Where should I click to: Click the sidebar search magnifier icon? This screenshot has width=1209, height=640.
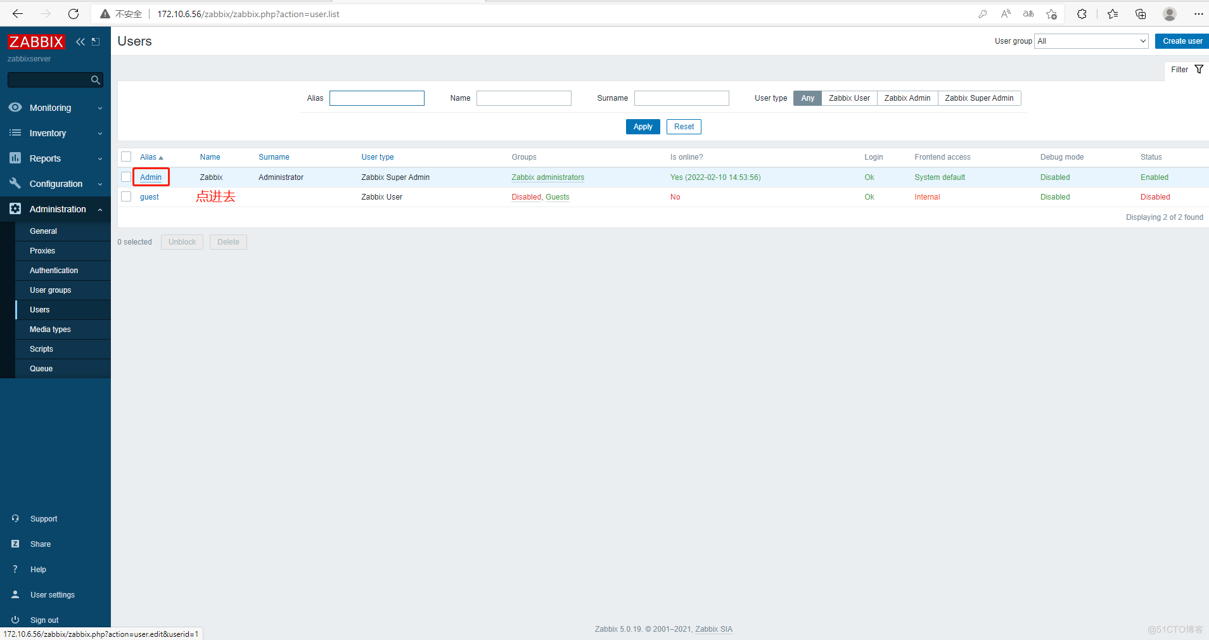[96, 80]
